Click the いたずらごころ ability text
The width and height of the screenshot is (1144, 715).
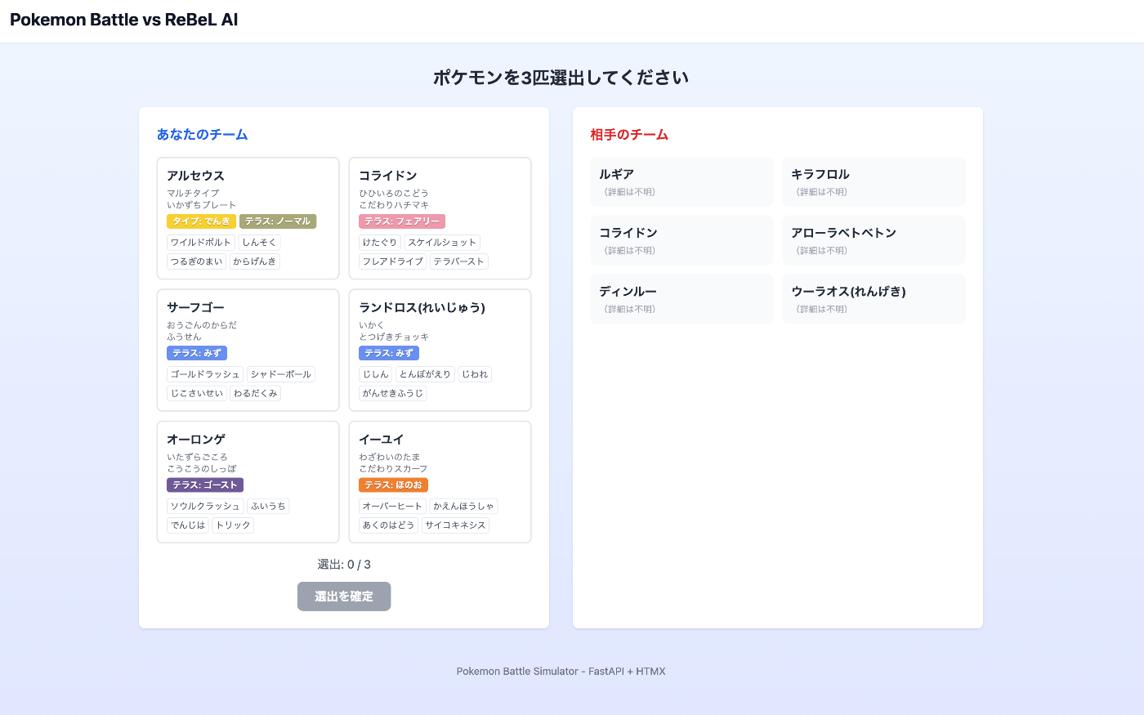pyautogui.click(x=197, y=458)
